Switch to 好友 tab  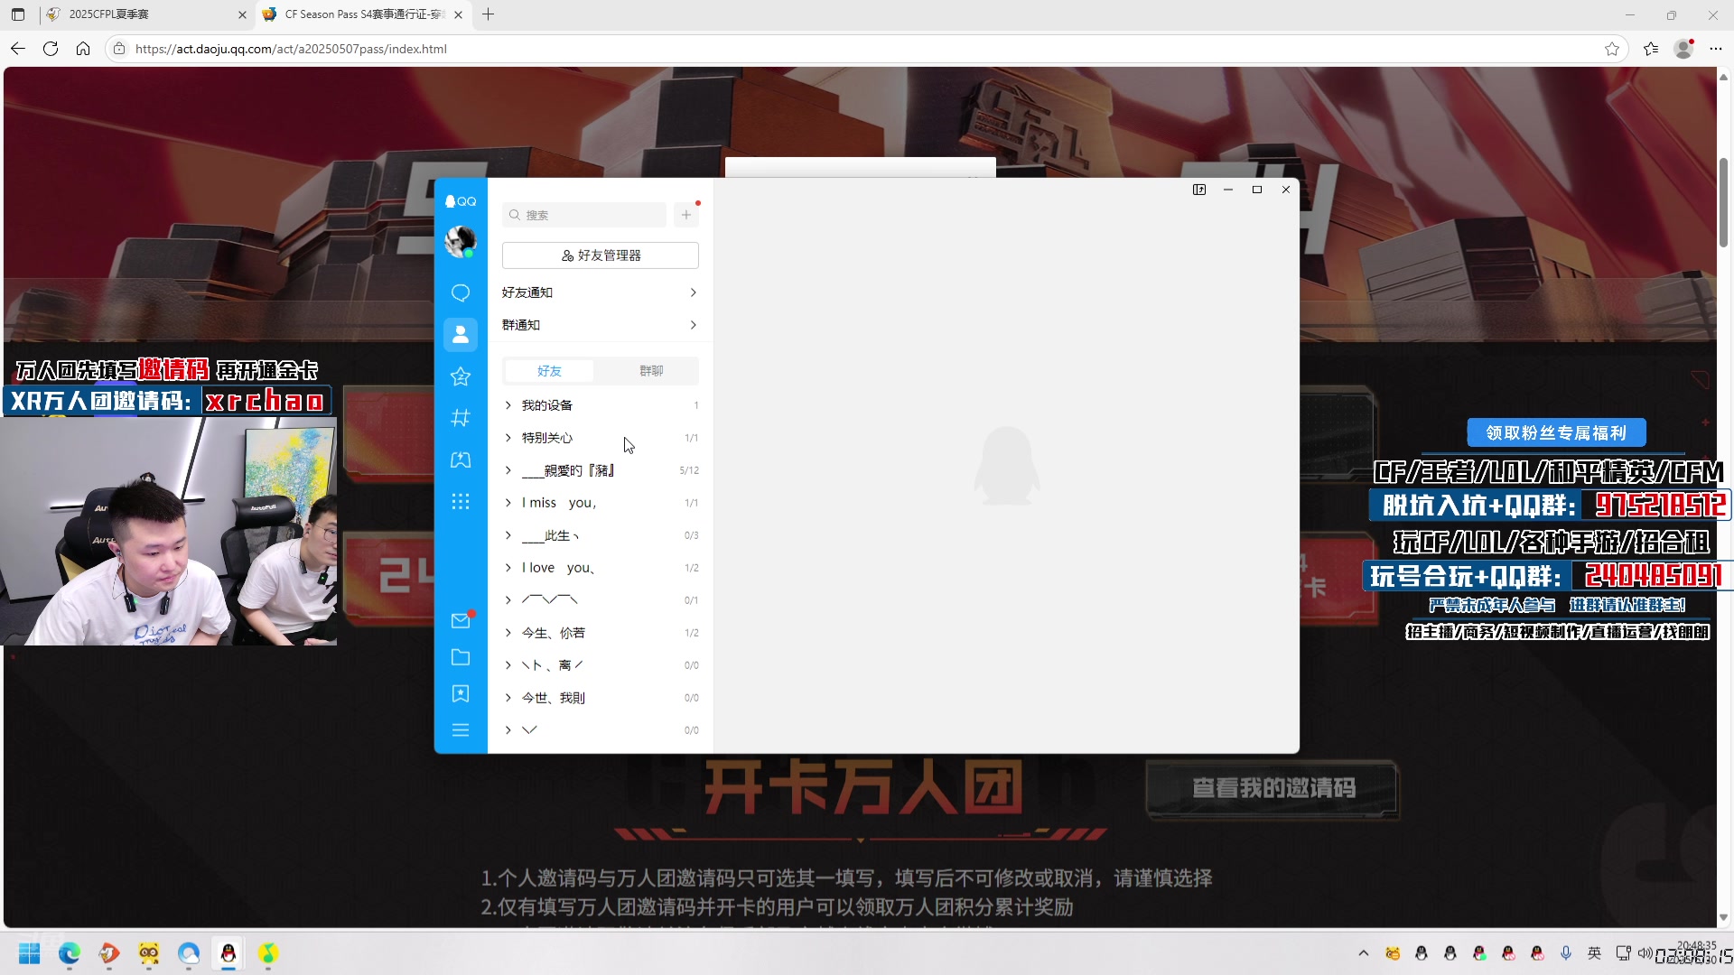tap(549, 371)
